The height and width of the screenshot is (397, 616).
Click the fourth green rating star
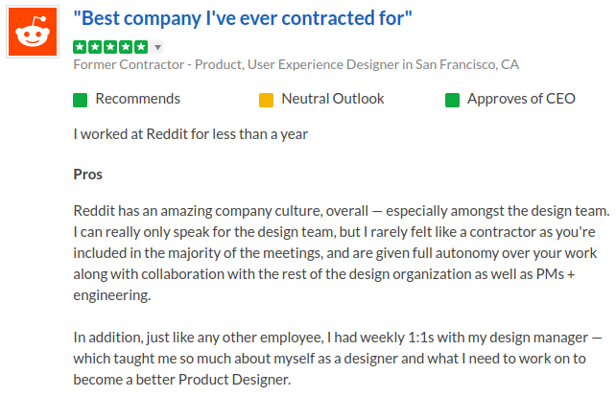pyautogui.click(x=126, y=46)
